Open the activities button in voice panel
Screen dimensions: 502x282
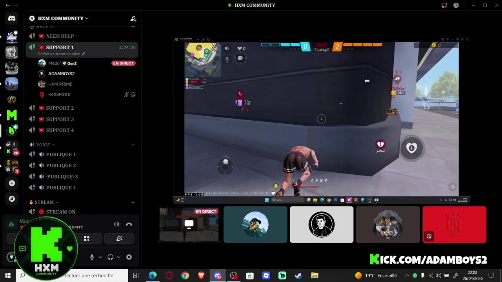click(87, 239)
